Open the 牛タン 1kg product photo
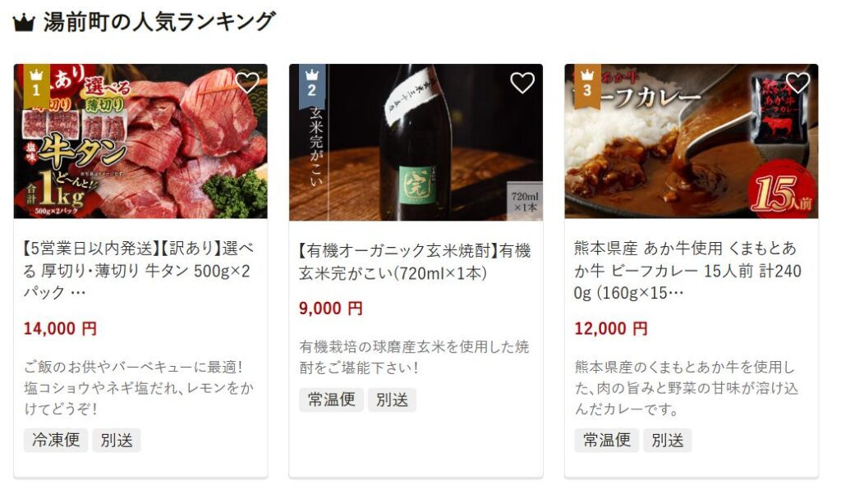Image resolution: width=841 pixels, height=489 pixels. [140, 141]
